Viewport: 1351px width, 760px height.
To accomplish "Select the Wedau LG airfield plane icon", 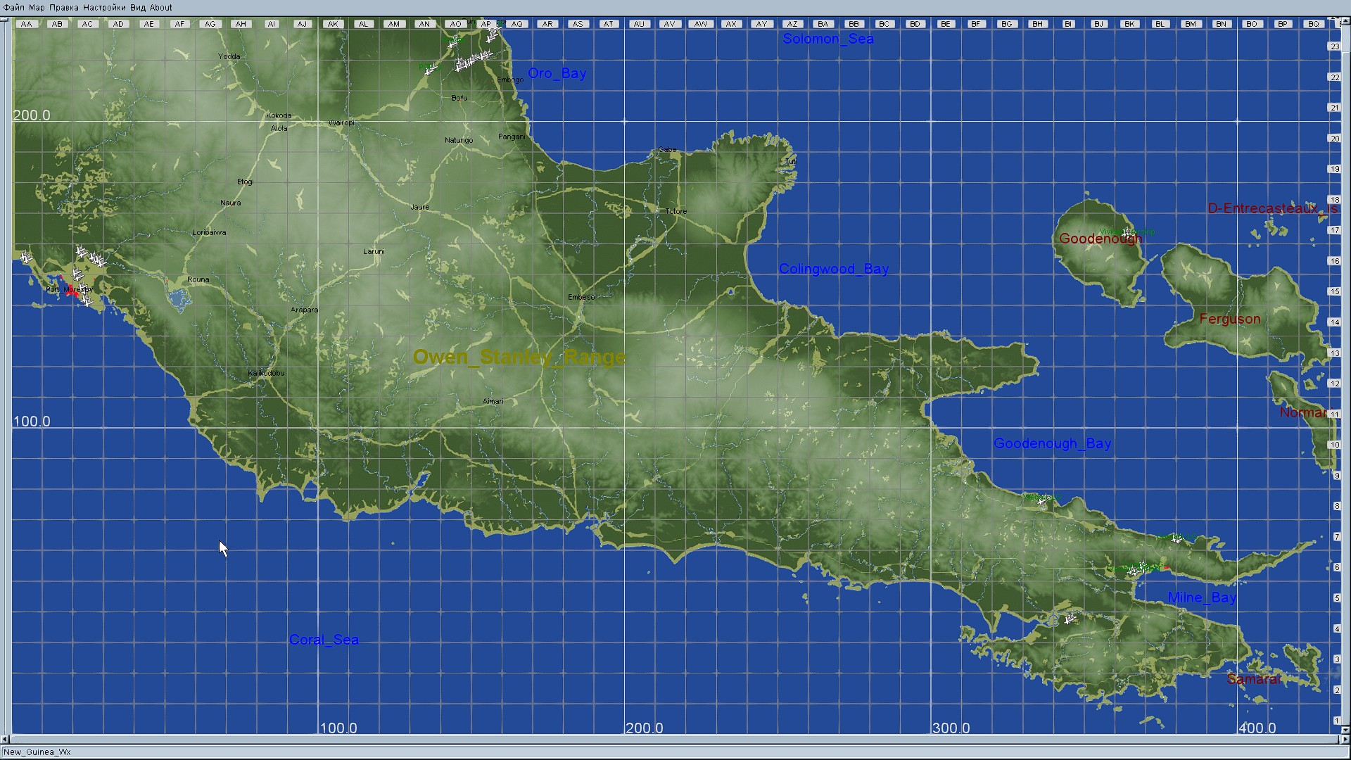I will pyautogui.click(x=1042, y=501).
